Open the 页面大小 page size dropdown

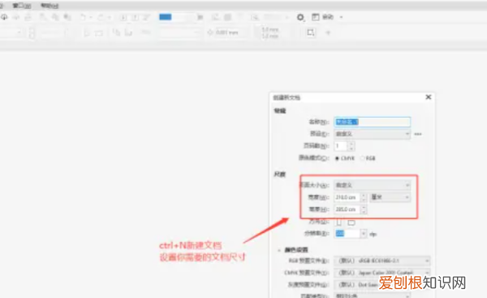click(372, 185)
